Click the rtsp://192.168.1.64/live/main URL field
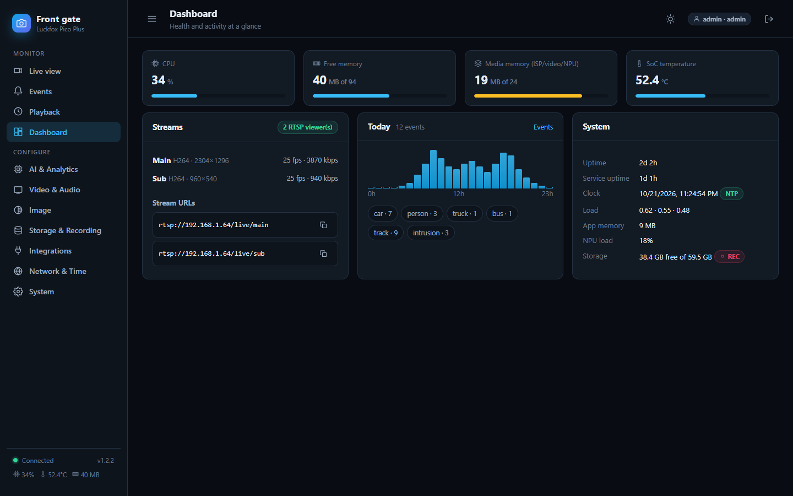 pos(245,225)
